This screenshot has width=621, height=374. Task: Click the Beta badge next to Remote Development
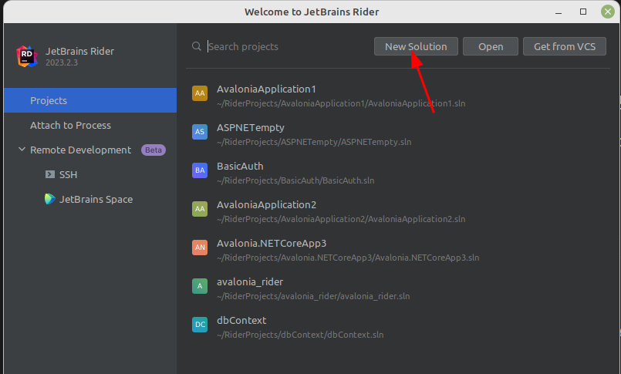153,150
